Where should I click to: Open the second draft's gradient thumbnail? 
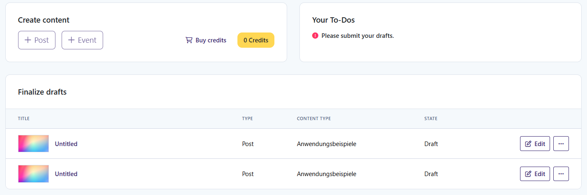(x=33, y=174)
